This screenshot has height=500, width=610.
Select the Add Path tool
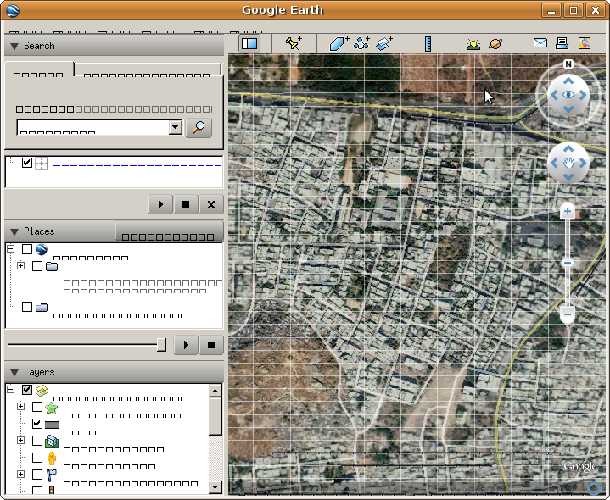[361, 44]
